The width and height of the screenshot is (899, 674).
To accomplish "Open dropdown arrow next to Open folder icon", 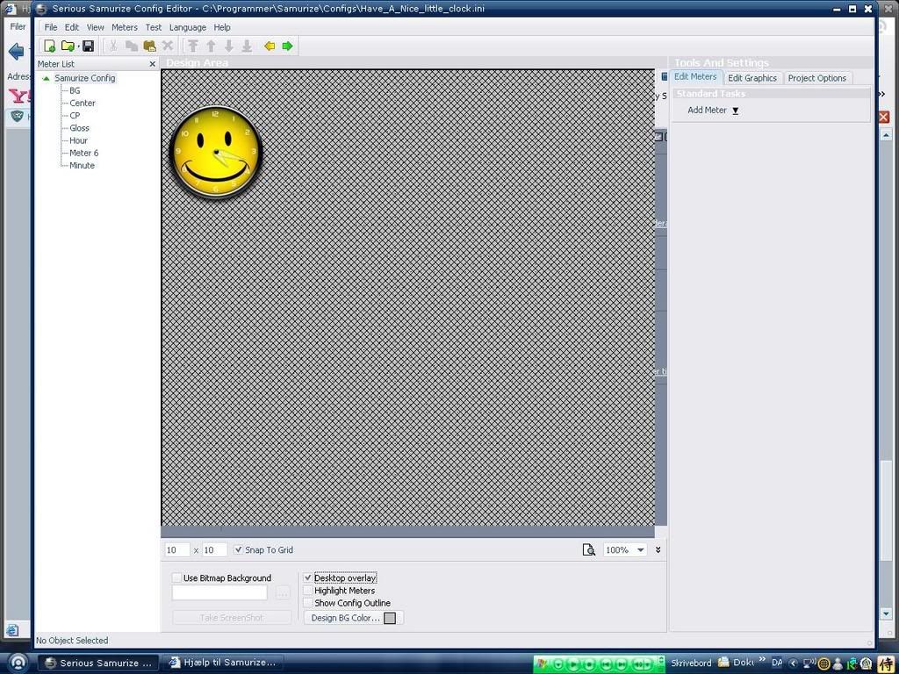I will (78, 47).
